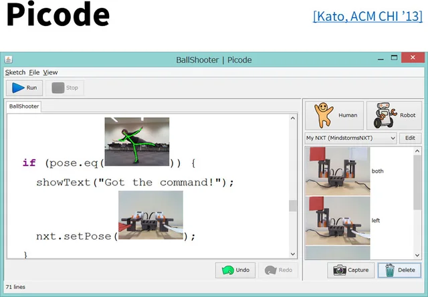Click the Java application icon in title bar

tap(9, 60)
